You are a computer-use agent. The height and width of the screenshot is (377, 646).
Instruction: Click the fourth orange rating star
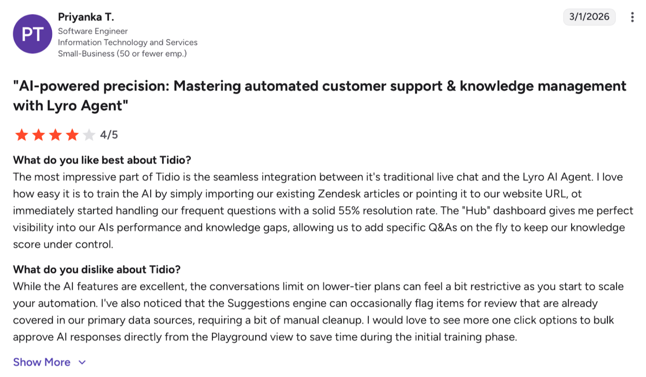72,135
